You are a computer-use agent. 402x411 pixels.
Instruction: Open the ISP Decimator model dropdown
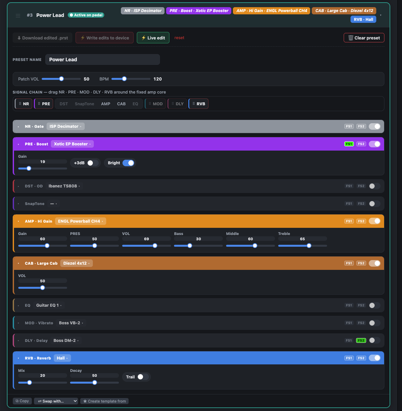[x=65, y=126]
